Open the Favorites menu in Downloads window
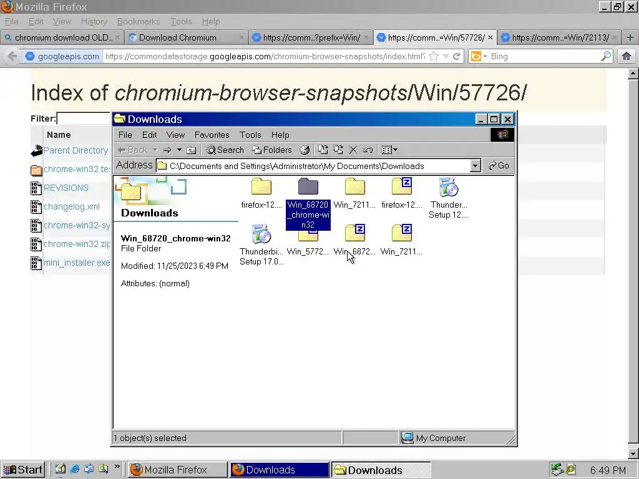This screenshot has width=639, height=479. point(212,135)
